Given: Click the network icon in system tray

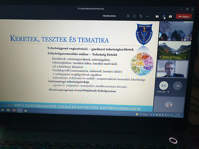Looking at the screenshot, I should (x=169, y=115).
